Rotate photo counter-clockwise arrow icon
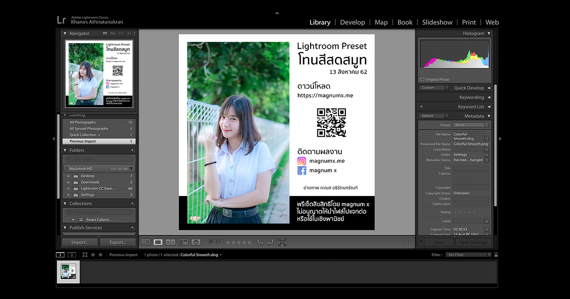This screenshot has height=299, width=570. [x=260, y=242]
